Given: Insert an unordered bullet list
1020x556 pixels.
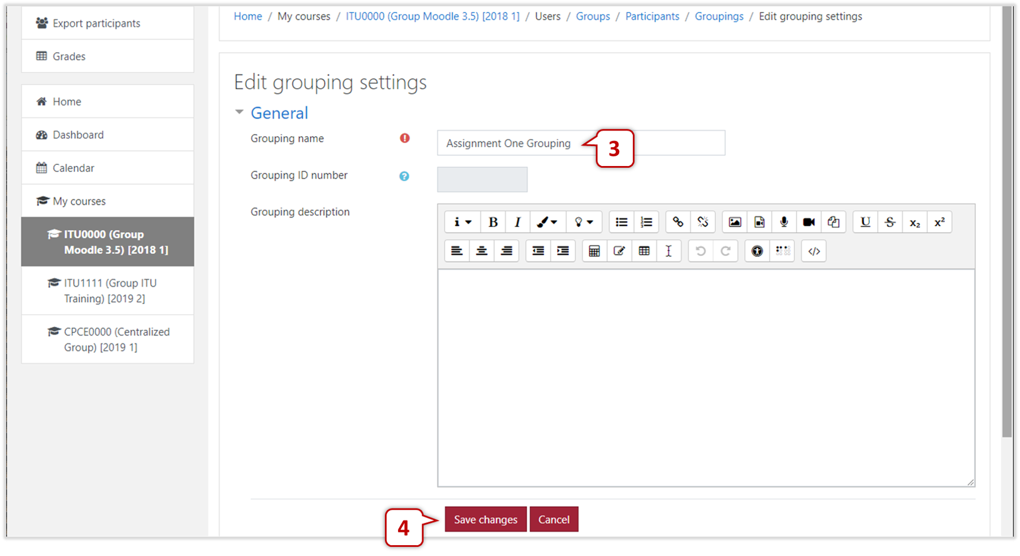Looking at the screenshot, I should click(x=621, y=222).
